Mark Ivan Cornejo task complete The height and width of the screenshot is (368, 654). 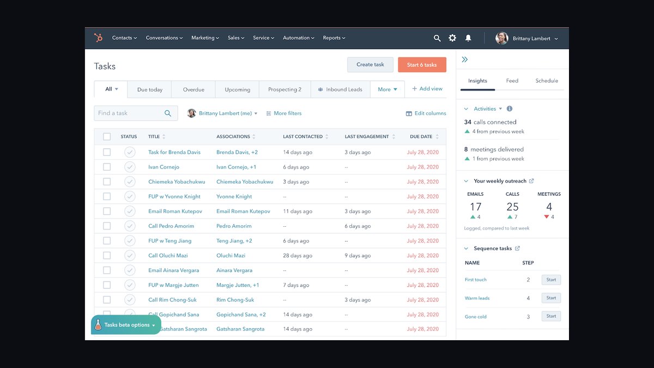(x=130, y=167)
